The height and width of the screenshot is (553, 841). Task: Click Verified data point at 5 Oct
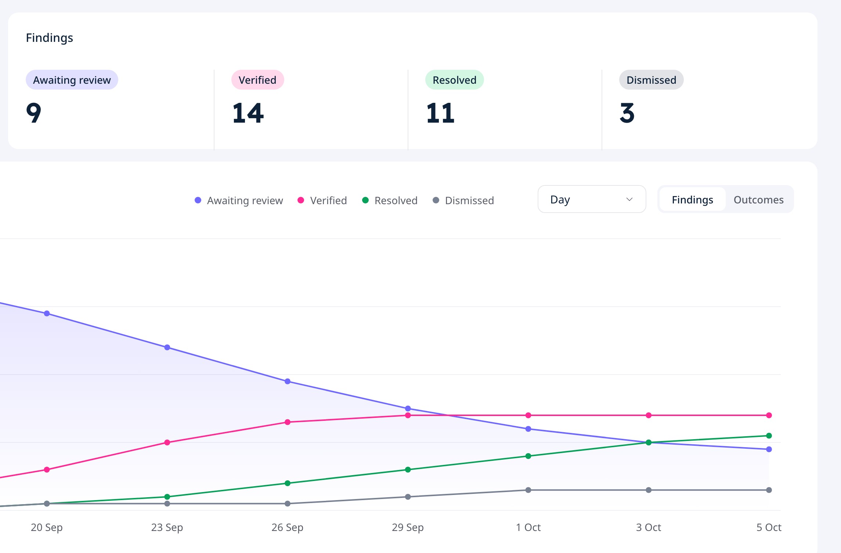point(769,415)
